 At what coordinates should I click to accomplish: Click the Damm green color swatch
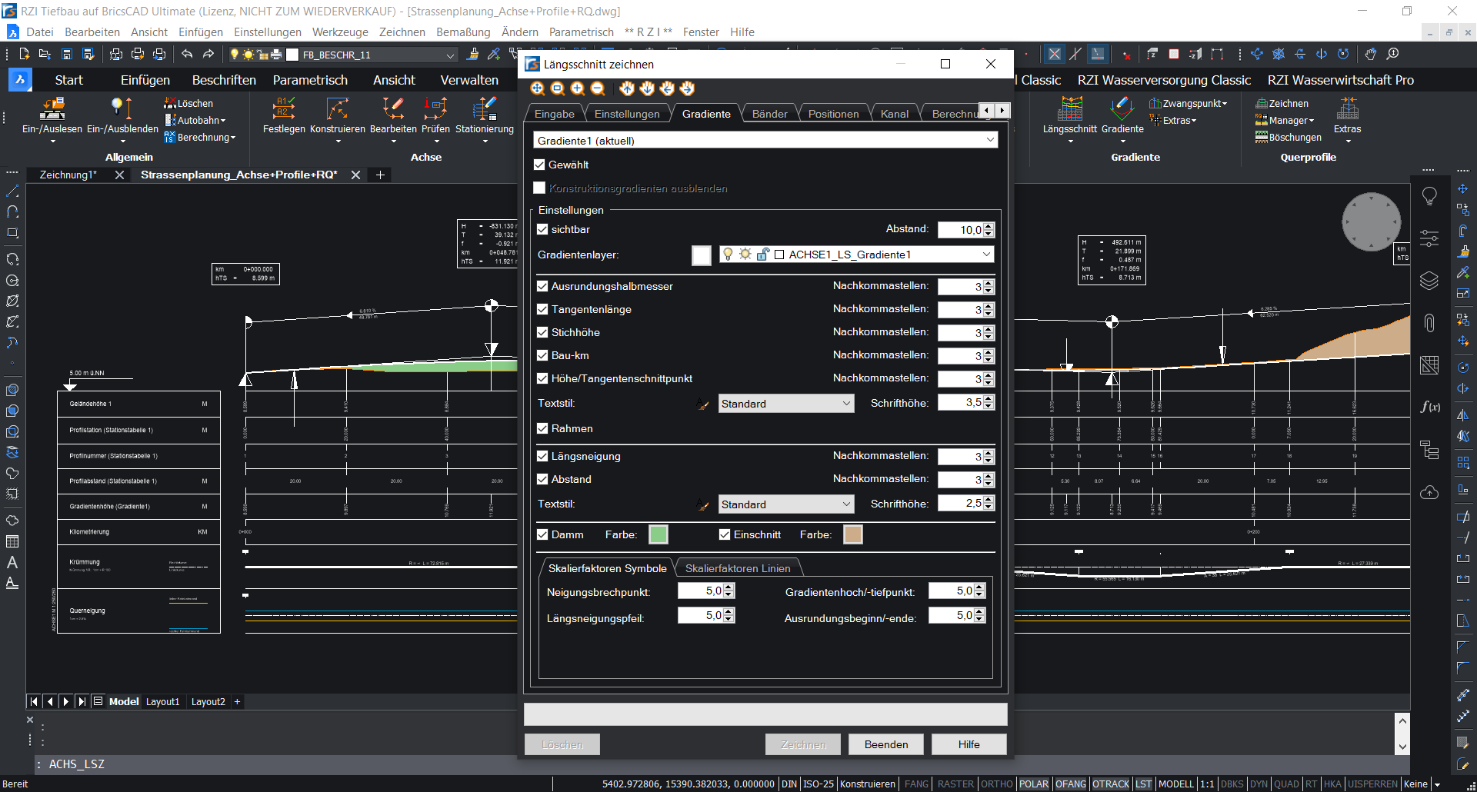pos(658,534)
